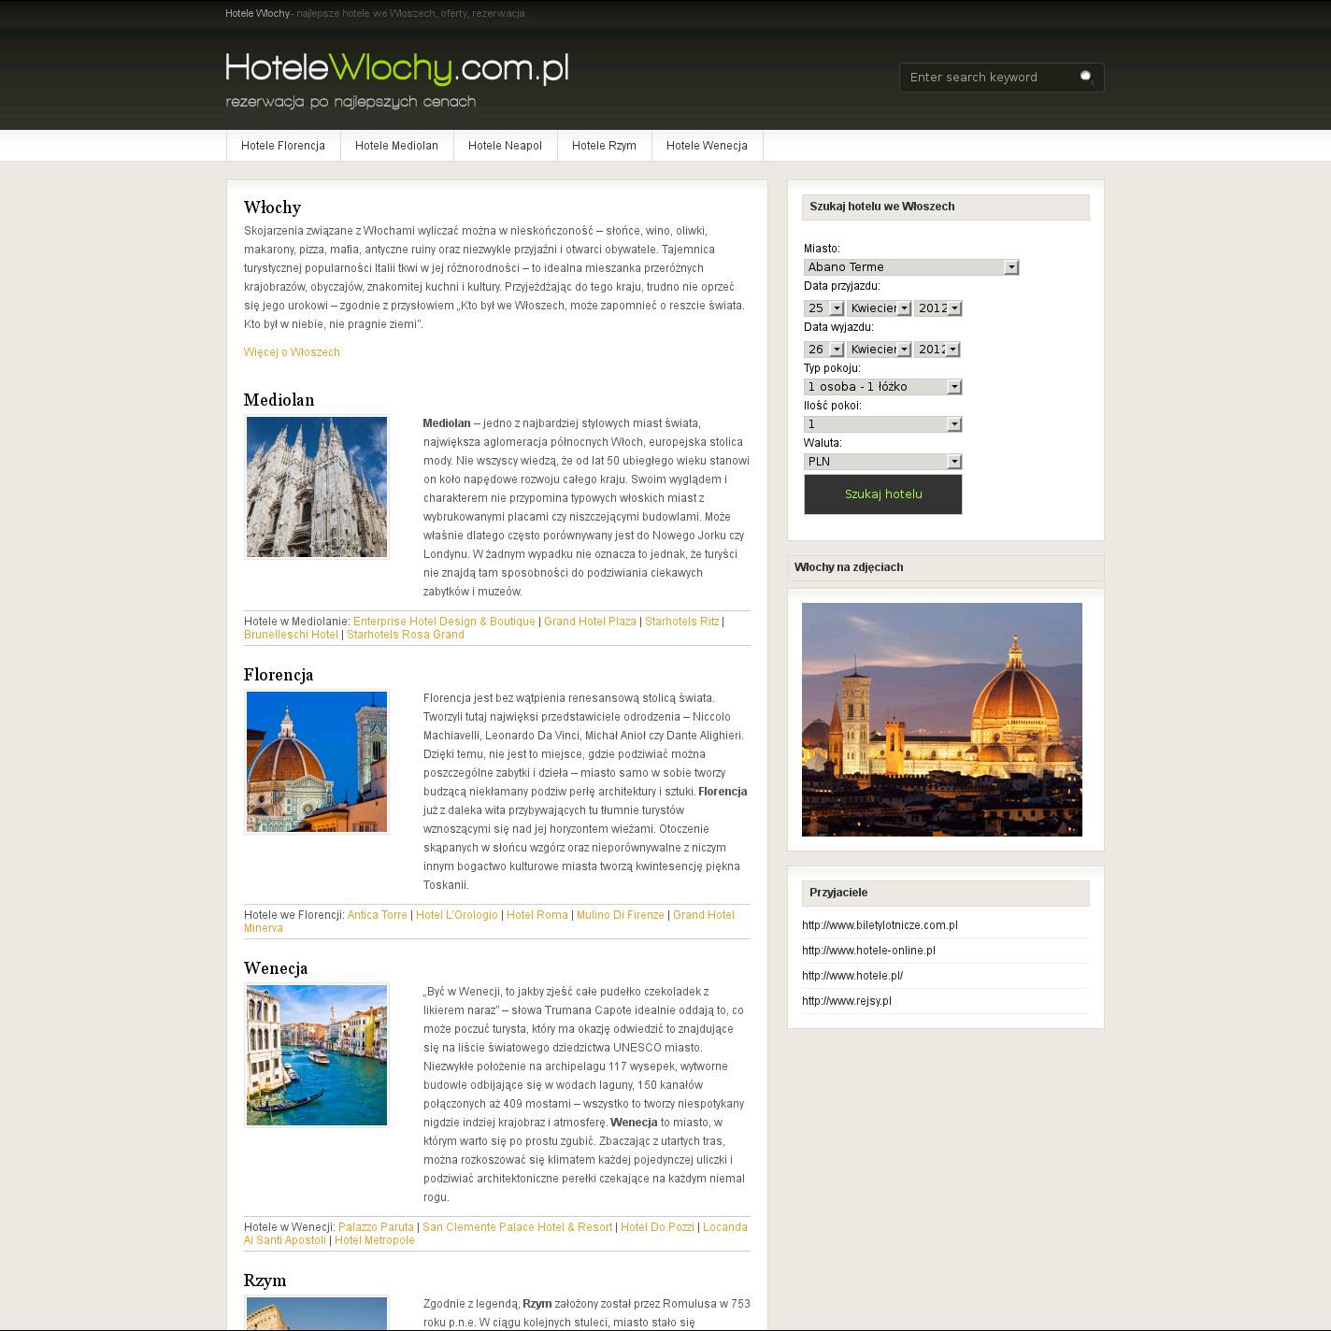Expand the Miasto city dropdown
Screen dimensions: 1331x1331
[910, 267]
